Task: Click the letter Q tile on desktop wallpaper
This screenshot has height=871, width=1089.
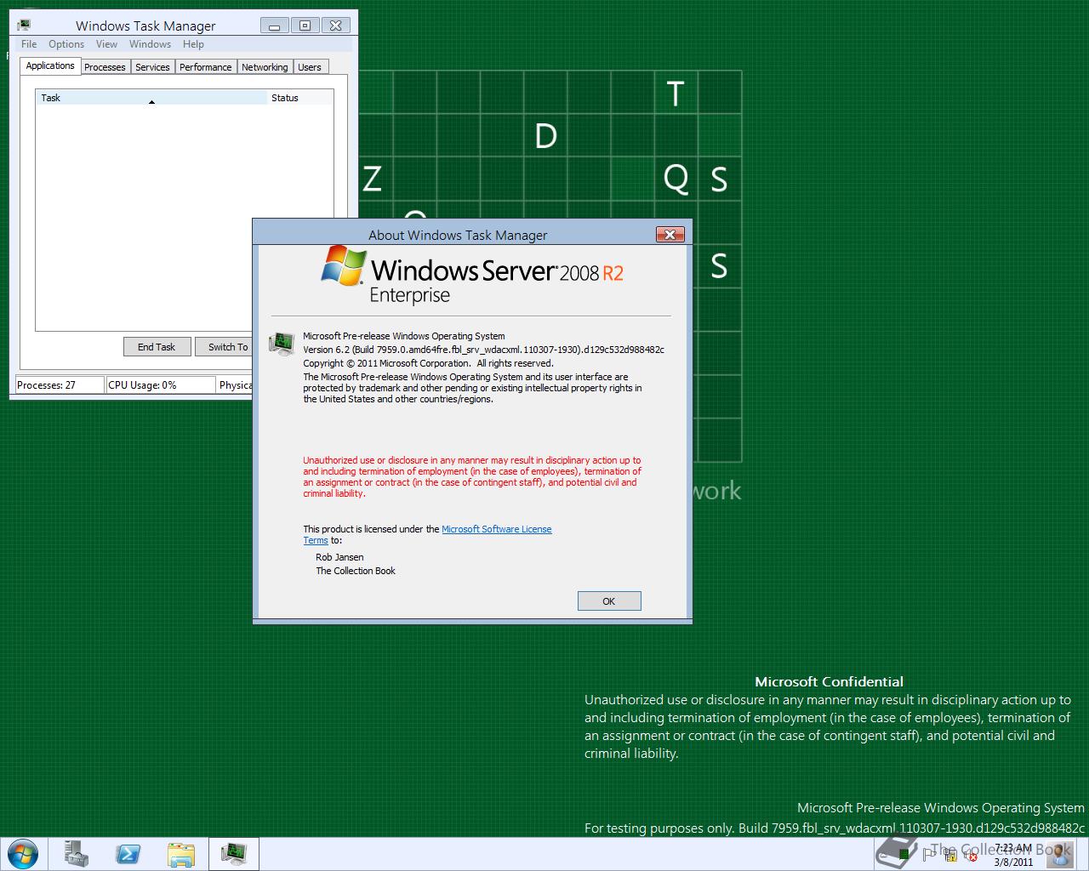Action: click(676, 179)
